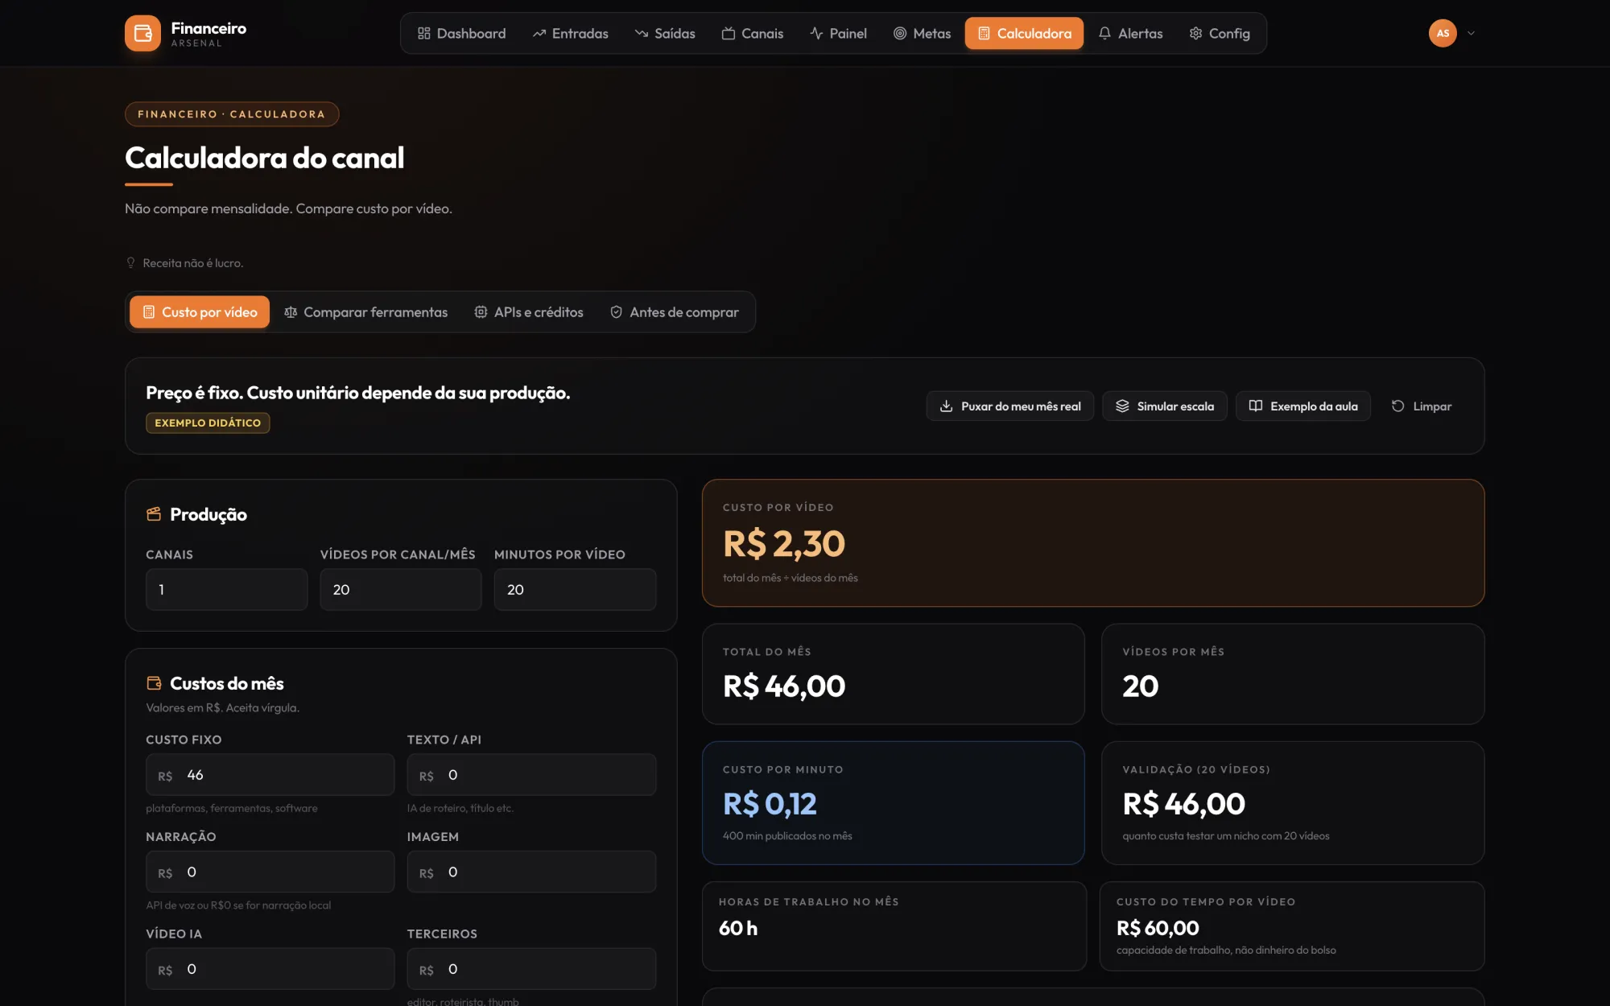Load the Exemplo da aula preset
This screenshot has height=1006, width=1610.
point(1303,406)
